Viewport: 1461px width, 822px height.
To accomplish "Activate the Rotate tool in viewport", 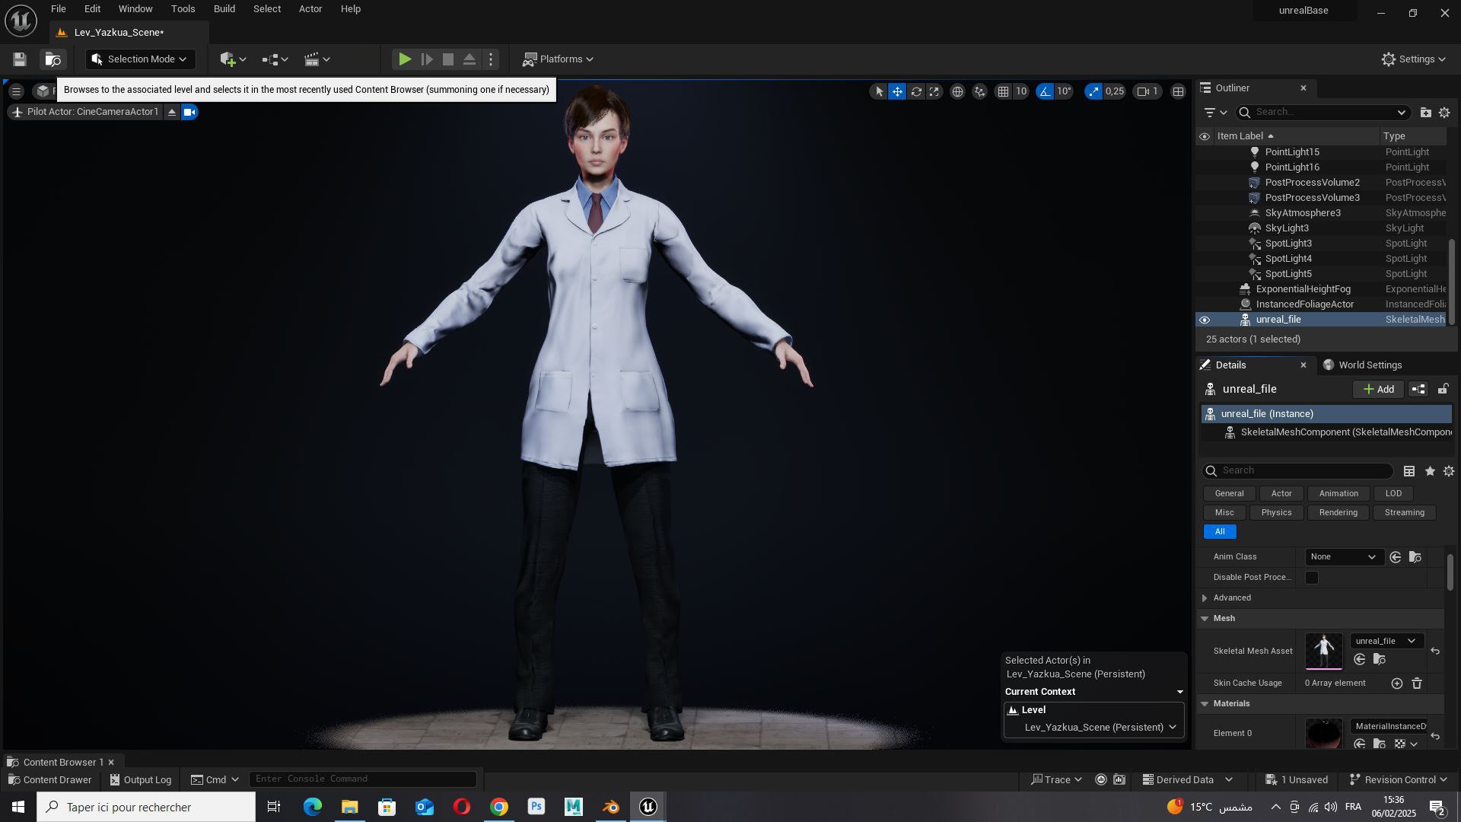I will (916, 91).
